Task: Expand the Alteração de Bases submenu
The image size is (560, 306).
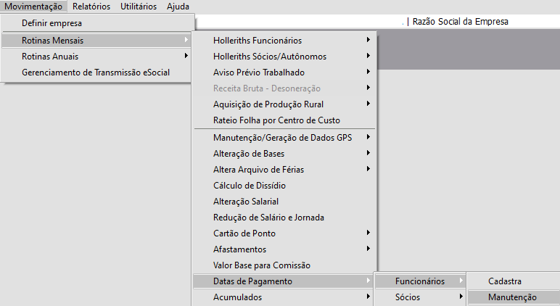Action: (249, 154)
